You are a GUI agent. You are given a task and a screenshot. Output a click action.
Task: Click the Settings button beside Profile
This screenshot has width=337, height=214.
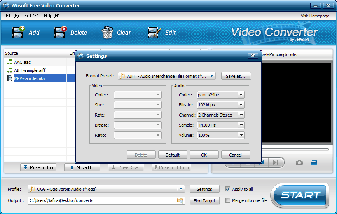(204, 189)
